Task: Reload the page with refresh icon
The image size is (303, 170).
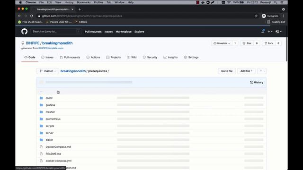Action: pos(32,16)
